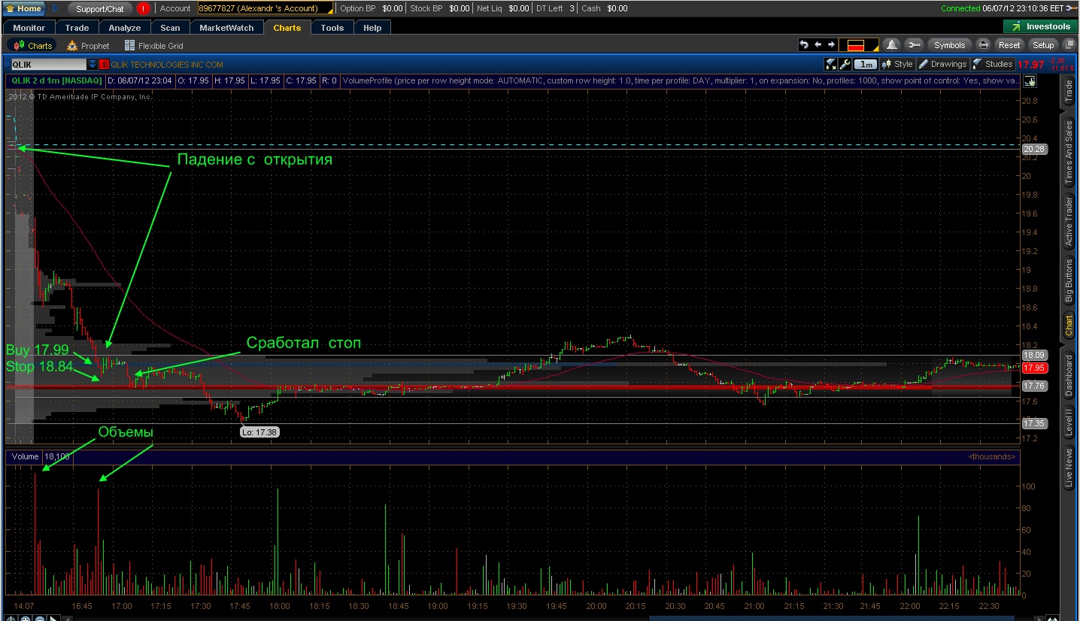Open the Help tab
Viewport: 1080px width, 621px height.
click(372, 28)
